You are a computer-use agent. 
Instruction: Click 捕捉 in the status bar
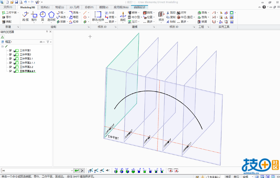pyautogui.click(x=228, y=176)
